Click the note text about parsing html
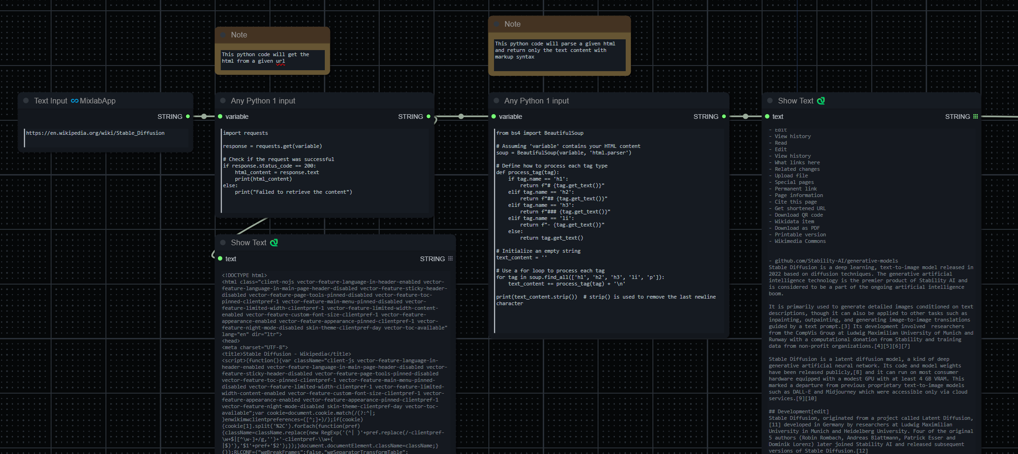 click(560, 55)
